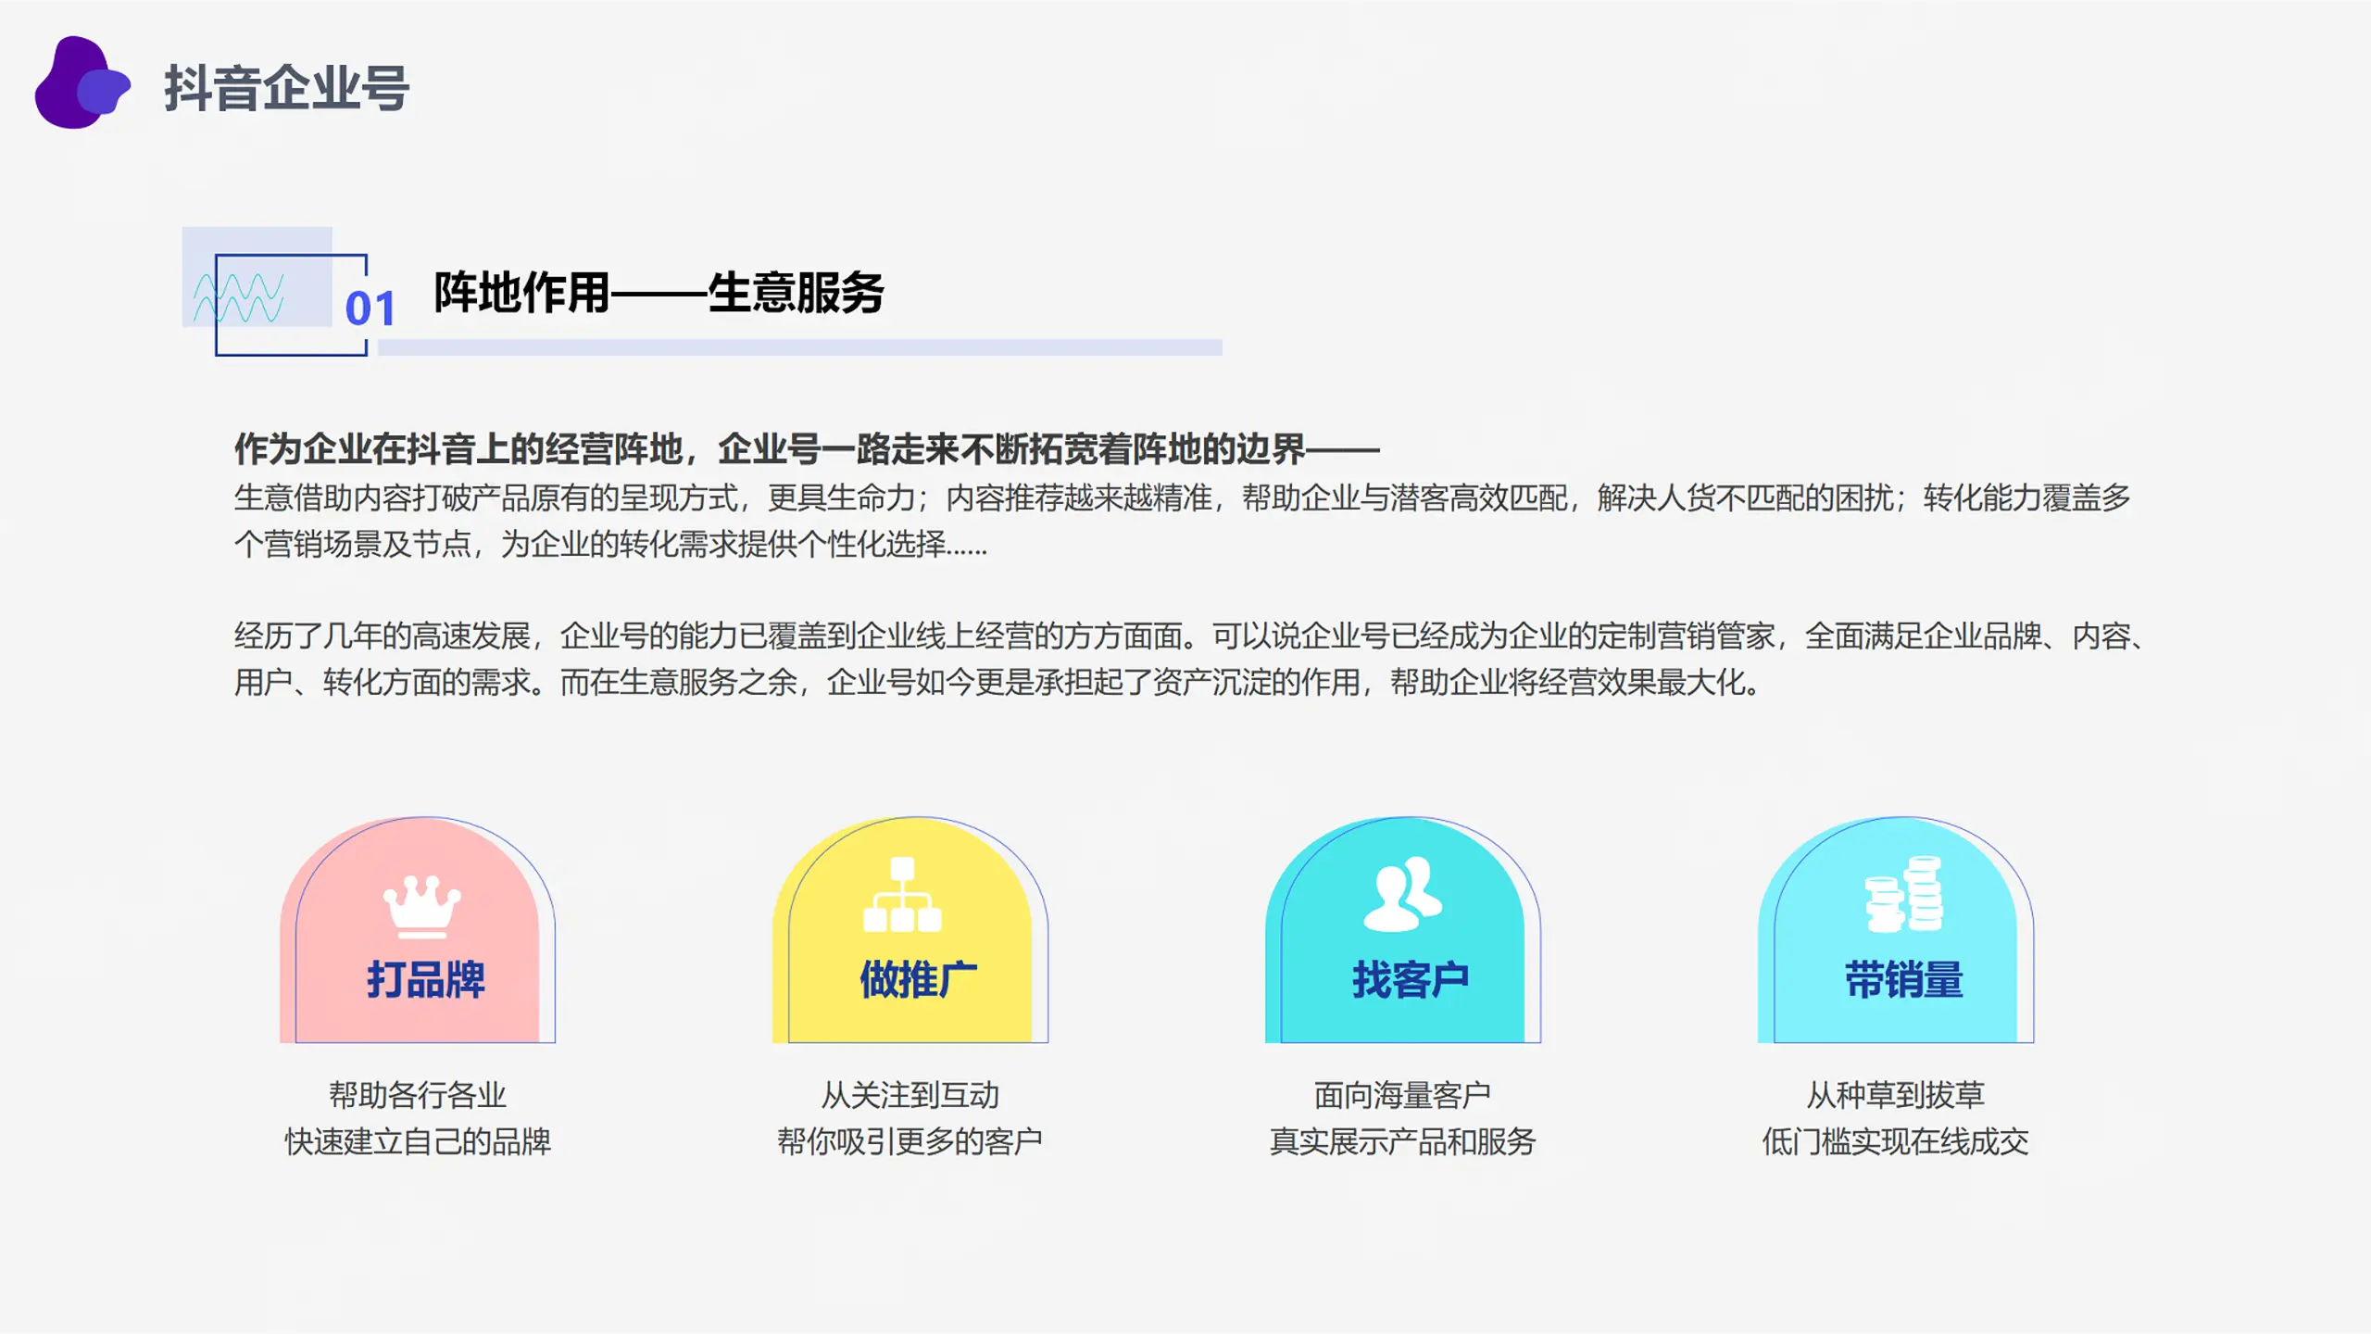The image size is (2371, 1334).
Task: Click the wave line icon beside 01
Action: coord(239,297)
